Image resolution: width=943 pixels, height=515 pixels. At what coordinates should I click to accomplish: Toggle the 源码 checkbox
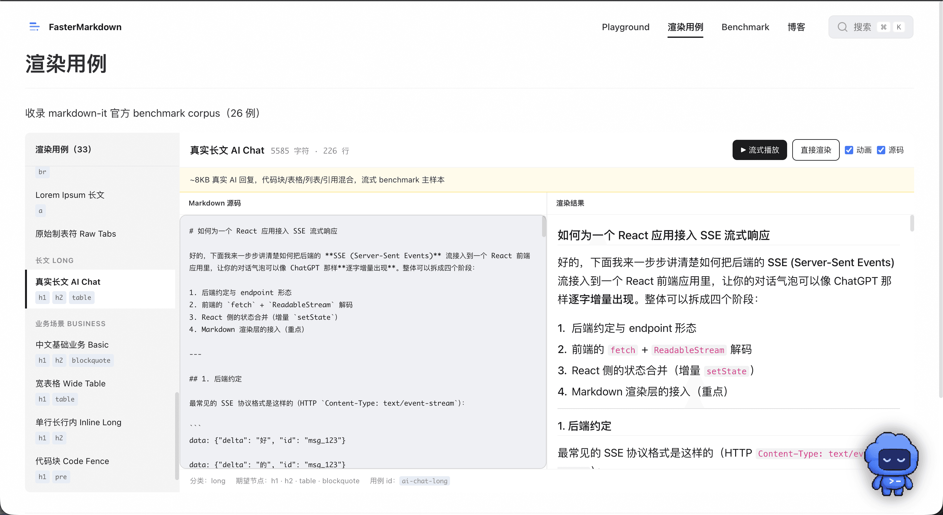click(881, 150)
